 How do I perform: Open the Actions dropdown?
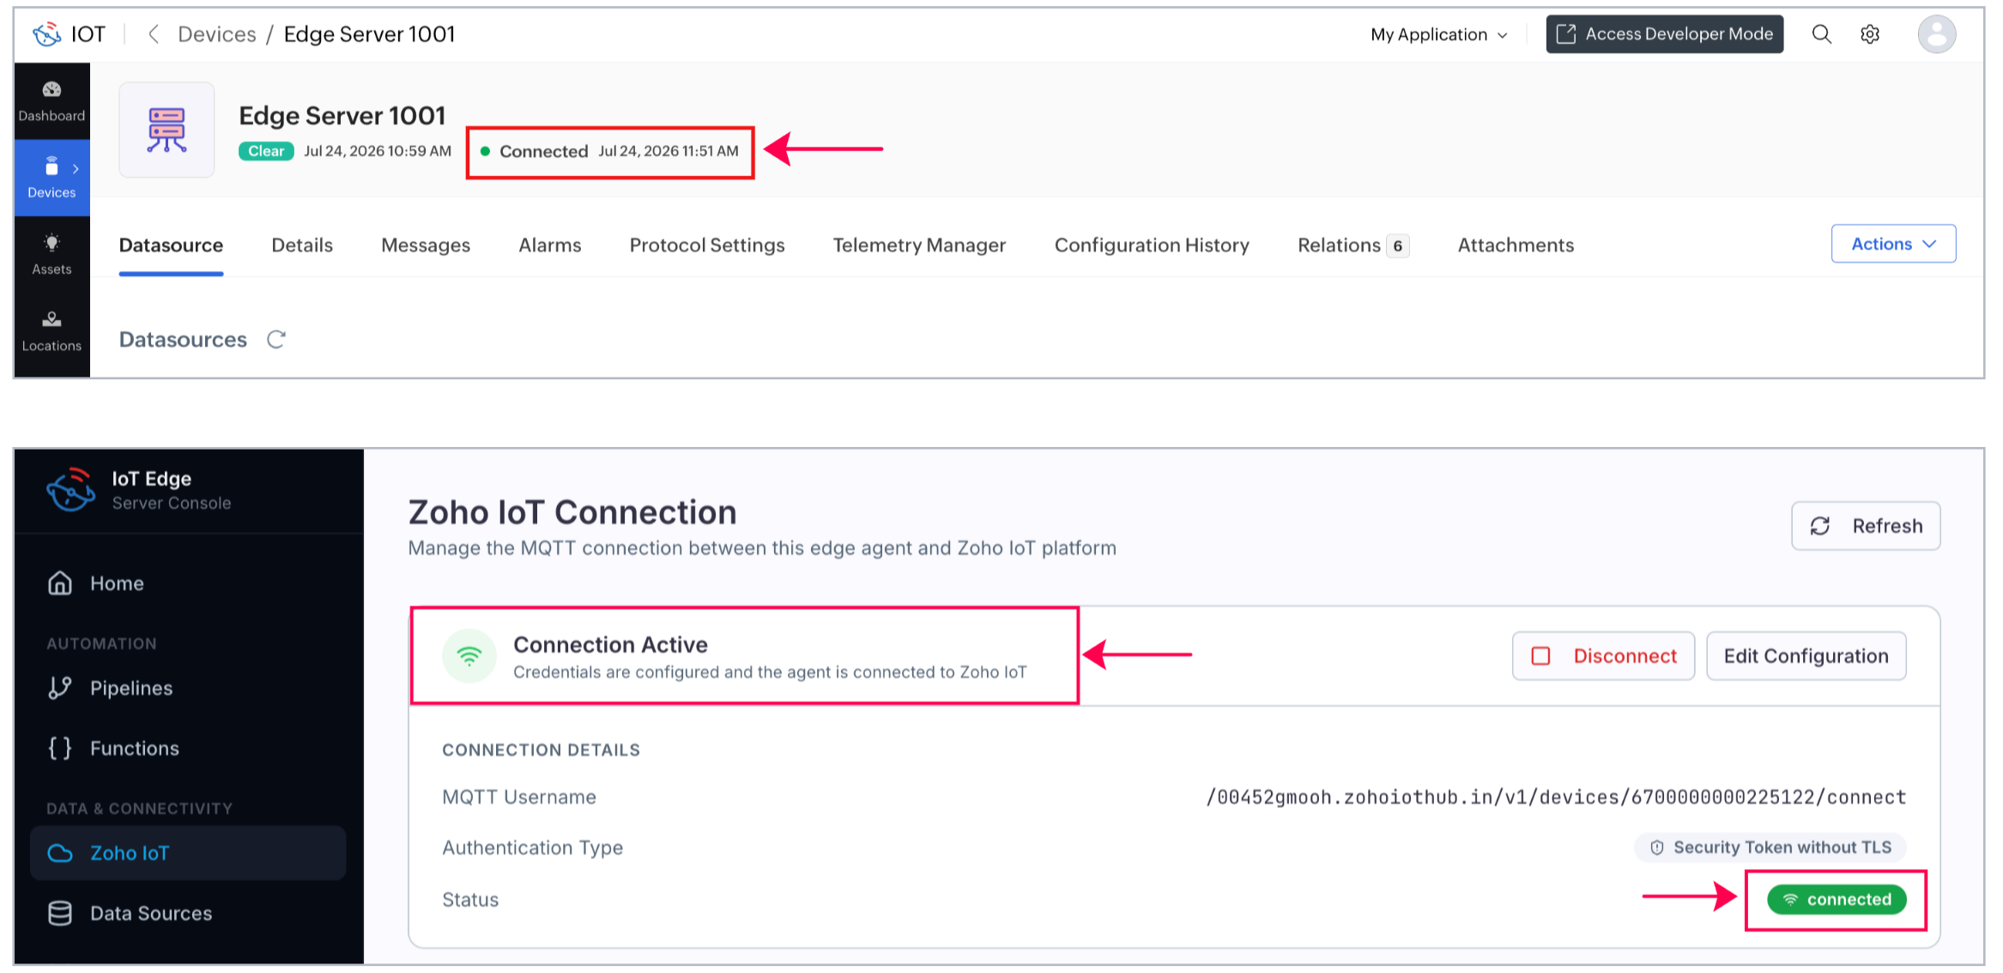point(1893,244)
